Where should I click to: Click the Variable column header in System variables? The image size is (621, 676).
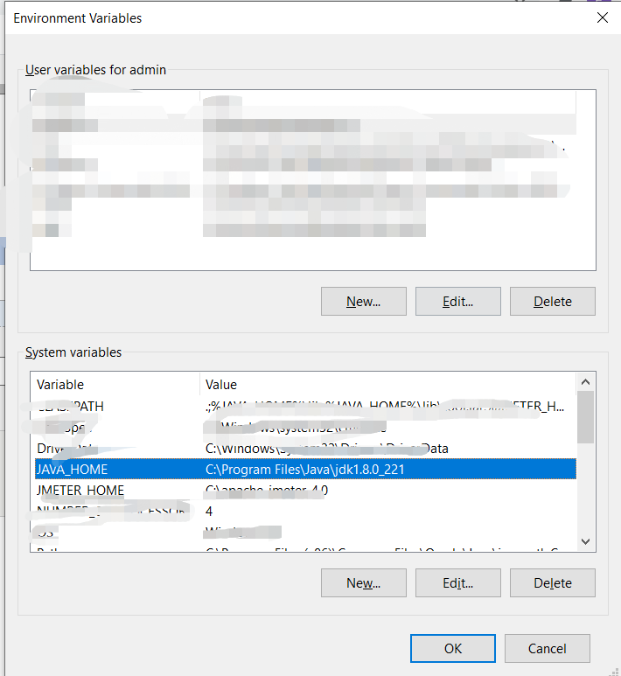pyautogui.click(x=115, y=384)
